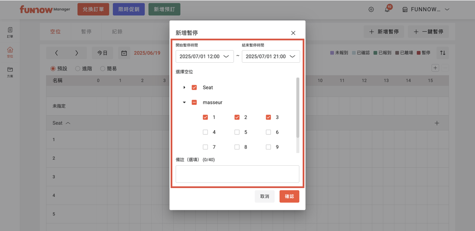Open 訂單 orders in sidebar
The image size is (475, 231).
pyautogui.click(x=10, y=32)
